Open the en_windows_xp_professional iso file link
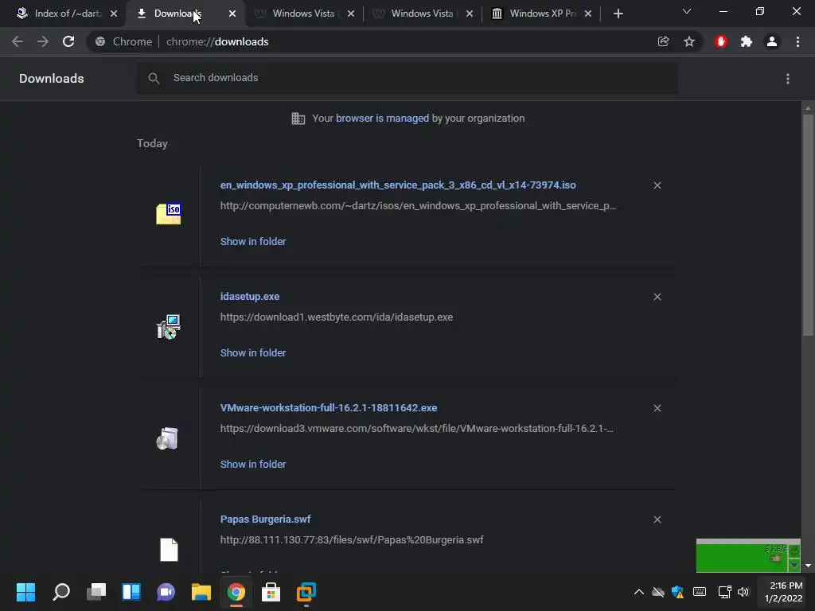 398,185
